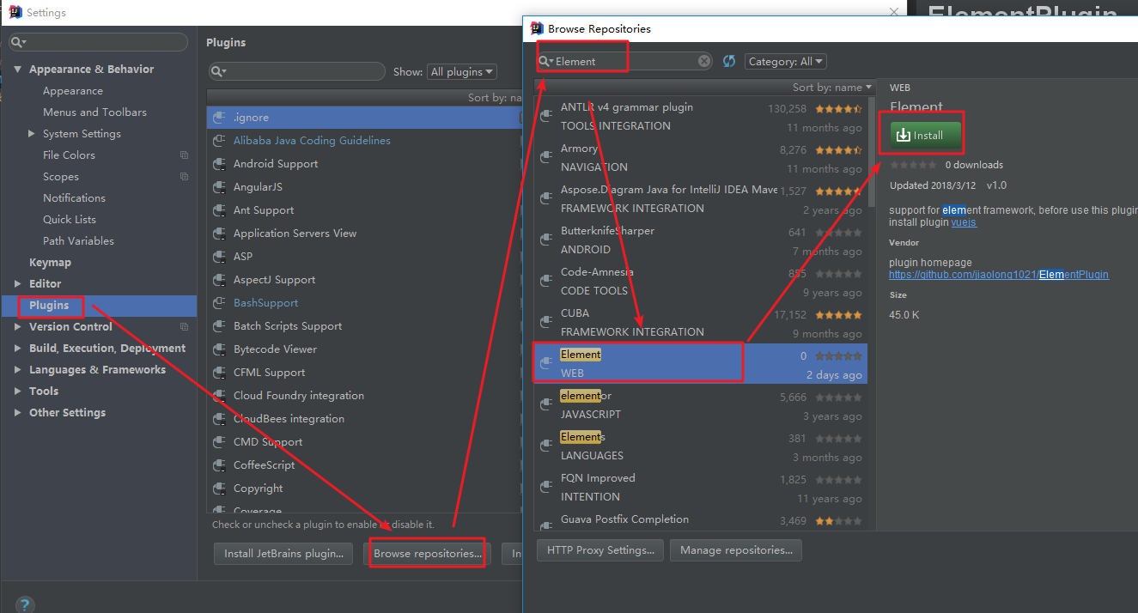Image resolution: width=1138 pixels, height=613 pixels.
Task: Select Alibaba Java Coding Guidelines plugin
Action: (364, 140)
